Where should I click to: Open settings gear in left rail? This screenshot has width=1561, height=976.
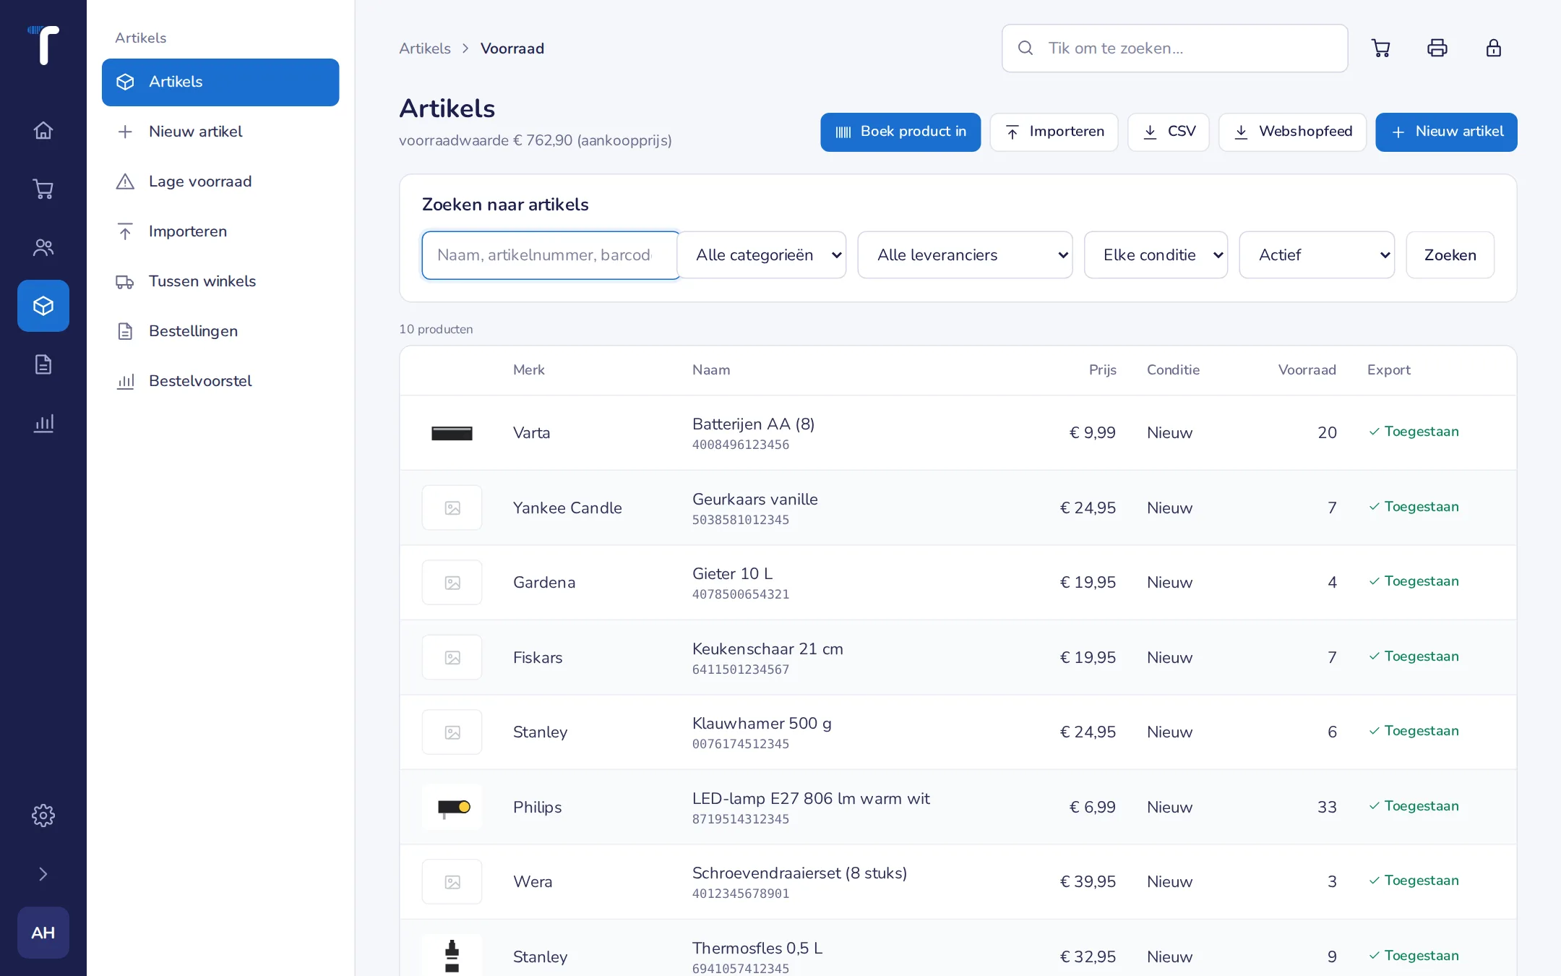(43, 816)
